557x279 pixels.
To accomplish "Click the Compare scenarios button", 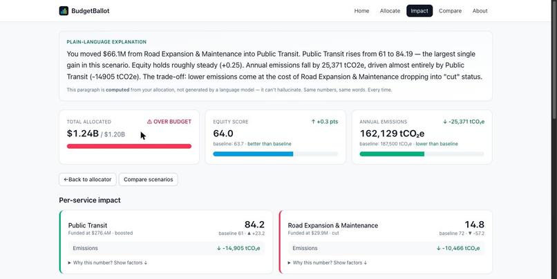I will tap(148, 180).
